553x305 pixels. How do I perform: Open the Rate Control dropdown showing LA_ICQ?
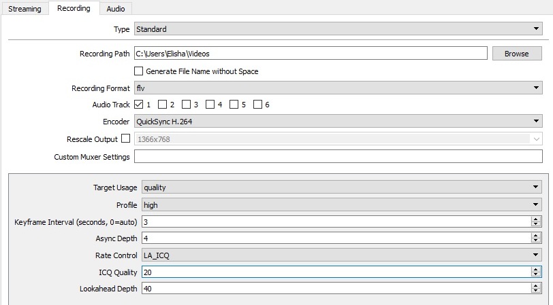tap(342, 255)
